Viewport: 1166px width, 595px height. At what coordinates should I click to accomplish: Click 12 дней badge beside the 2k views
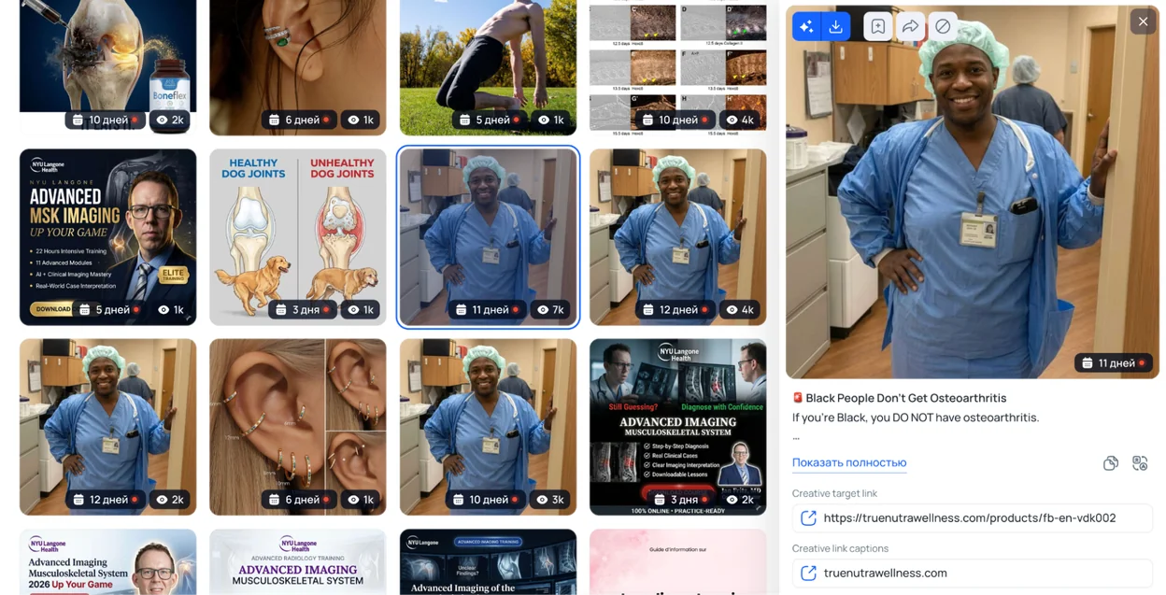point(106,500)
